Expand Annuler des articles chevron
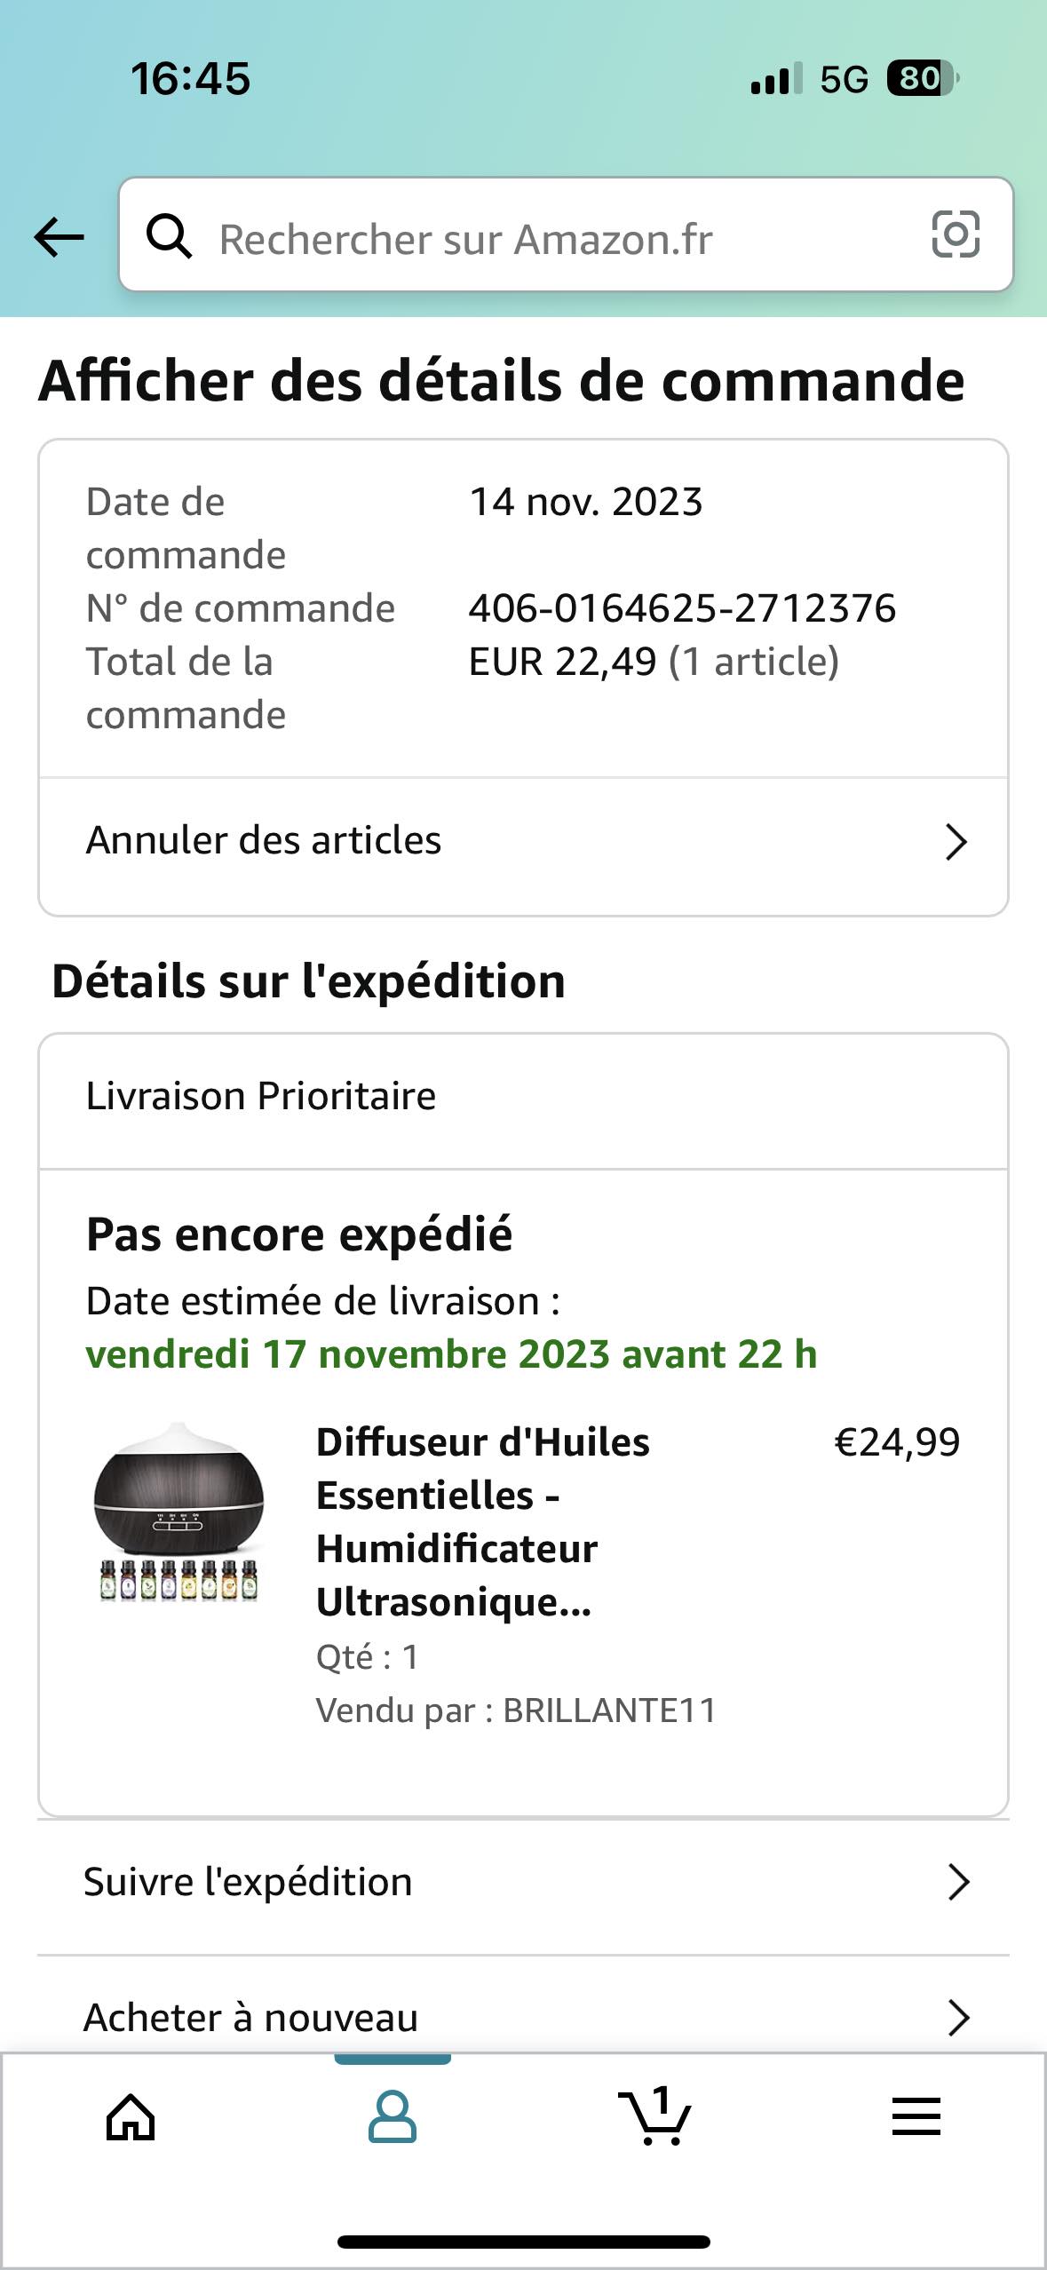1047x2270 pixels. (x=956, y=842)
